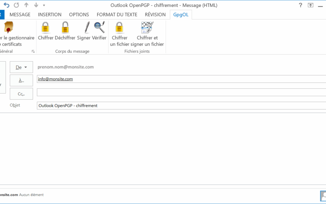The width and height of the screenshot is (326, 204).
Task: Click the Cc... button
Action: click(21, 94)
